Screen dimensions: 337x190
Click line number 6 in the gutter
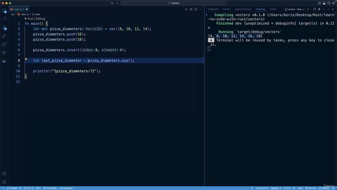click(19, 50)
